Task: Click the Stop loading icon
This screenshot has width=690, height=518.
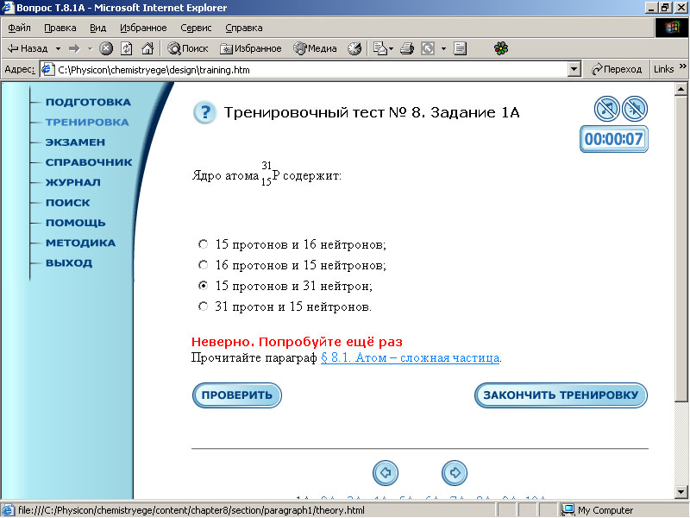Action: (105, 48)
